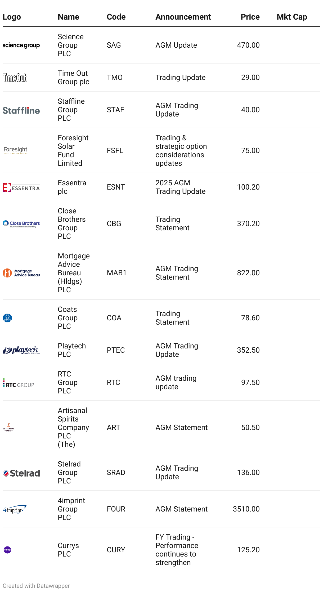The width and height of the screenshot is (323, 592).
Task: Click the 4imprint logo
Action: [15, 509]
